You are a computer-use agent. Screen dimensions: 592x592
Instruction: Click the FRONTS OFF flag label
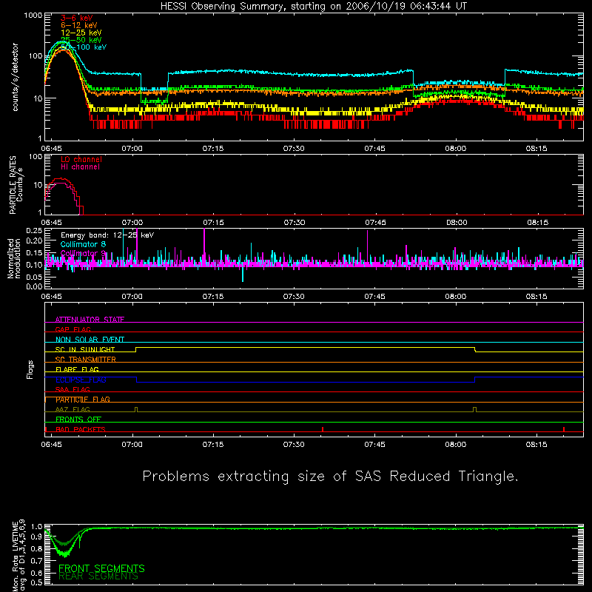78,420
